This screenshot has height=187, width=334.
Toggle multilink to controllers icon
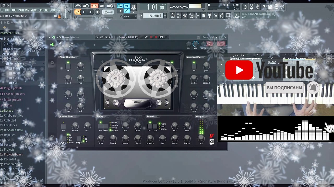point(127,11)
